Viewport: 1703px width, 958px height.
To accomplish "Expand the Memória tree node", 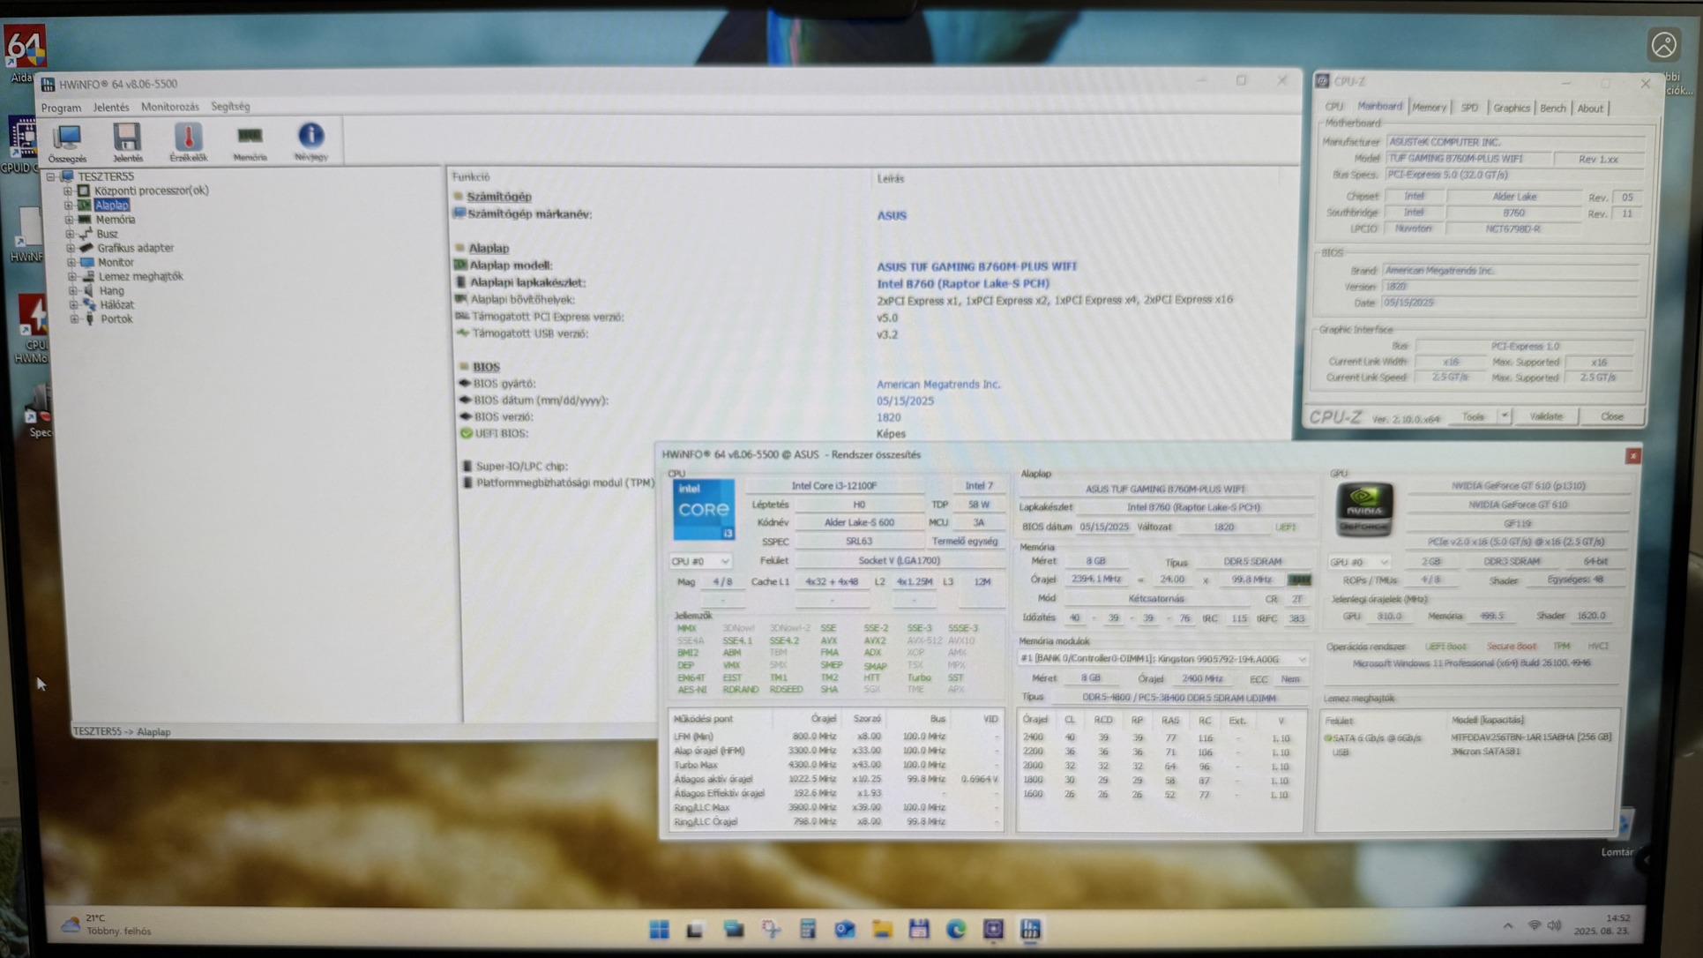I will click(69, 220).
